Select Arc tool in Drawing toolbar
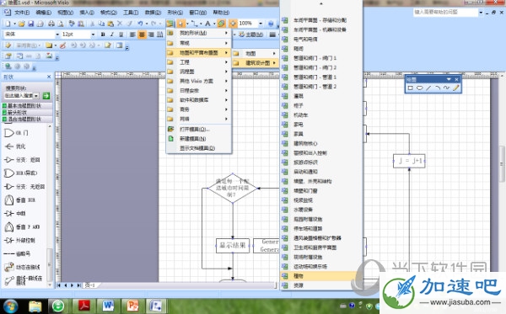 (438, 88)
